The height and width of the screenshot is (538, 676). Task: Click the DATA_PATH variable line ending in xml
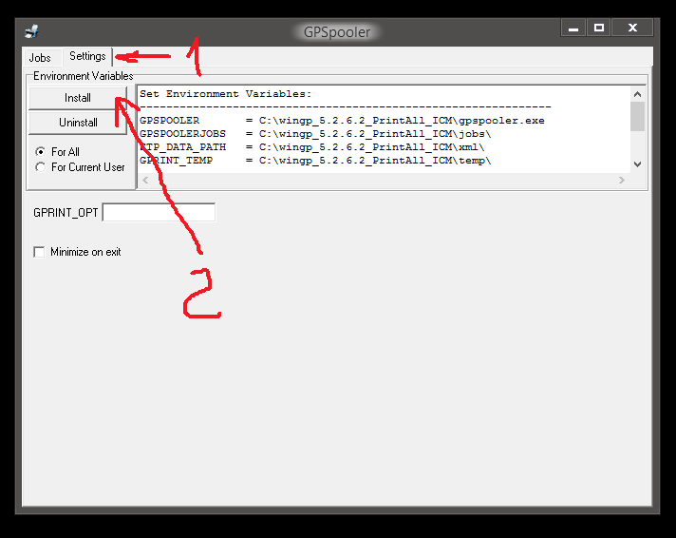tap(312, 147)
